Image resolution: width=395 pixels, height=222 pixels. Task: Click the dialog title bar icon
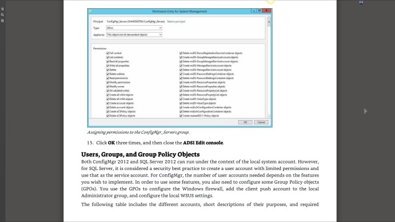[91, 10]
